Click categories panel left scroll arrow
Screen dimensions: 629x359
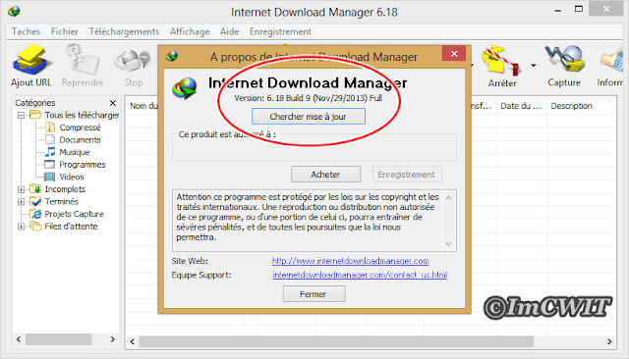click(x=19, y=339)
